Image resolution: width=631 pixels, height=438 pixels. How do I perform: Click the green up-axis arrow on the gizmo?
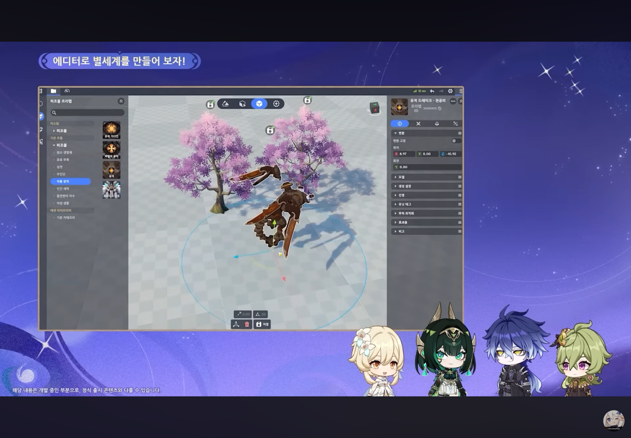[x=274, y=223]
